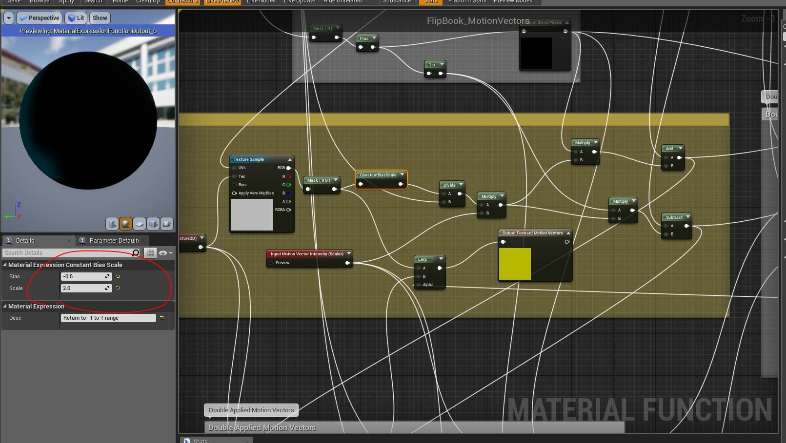The height and width of the screenshot is (443, 786).
Task: Click inside the Search Details input field
Action: click(63, 252)
